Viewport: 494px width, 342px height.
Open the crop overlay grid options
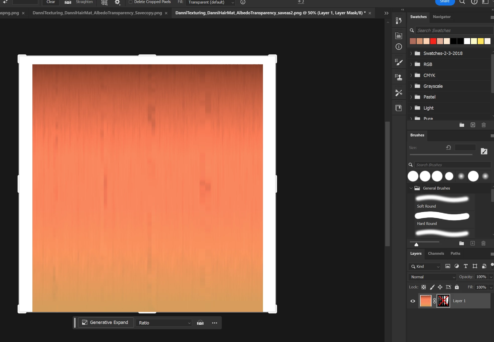tap(104, 3)
